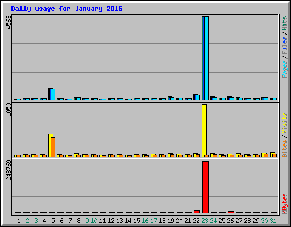The width and height of the screenshot is (291, 227).
Task: Click day label 15 on the x-axis
Action: tap(136, 221)
